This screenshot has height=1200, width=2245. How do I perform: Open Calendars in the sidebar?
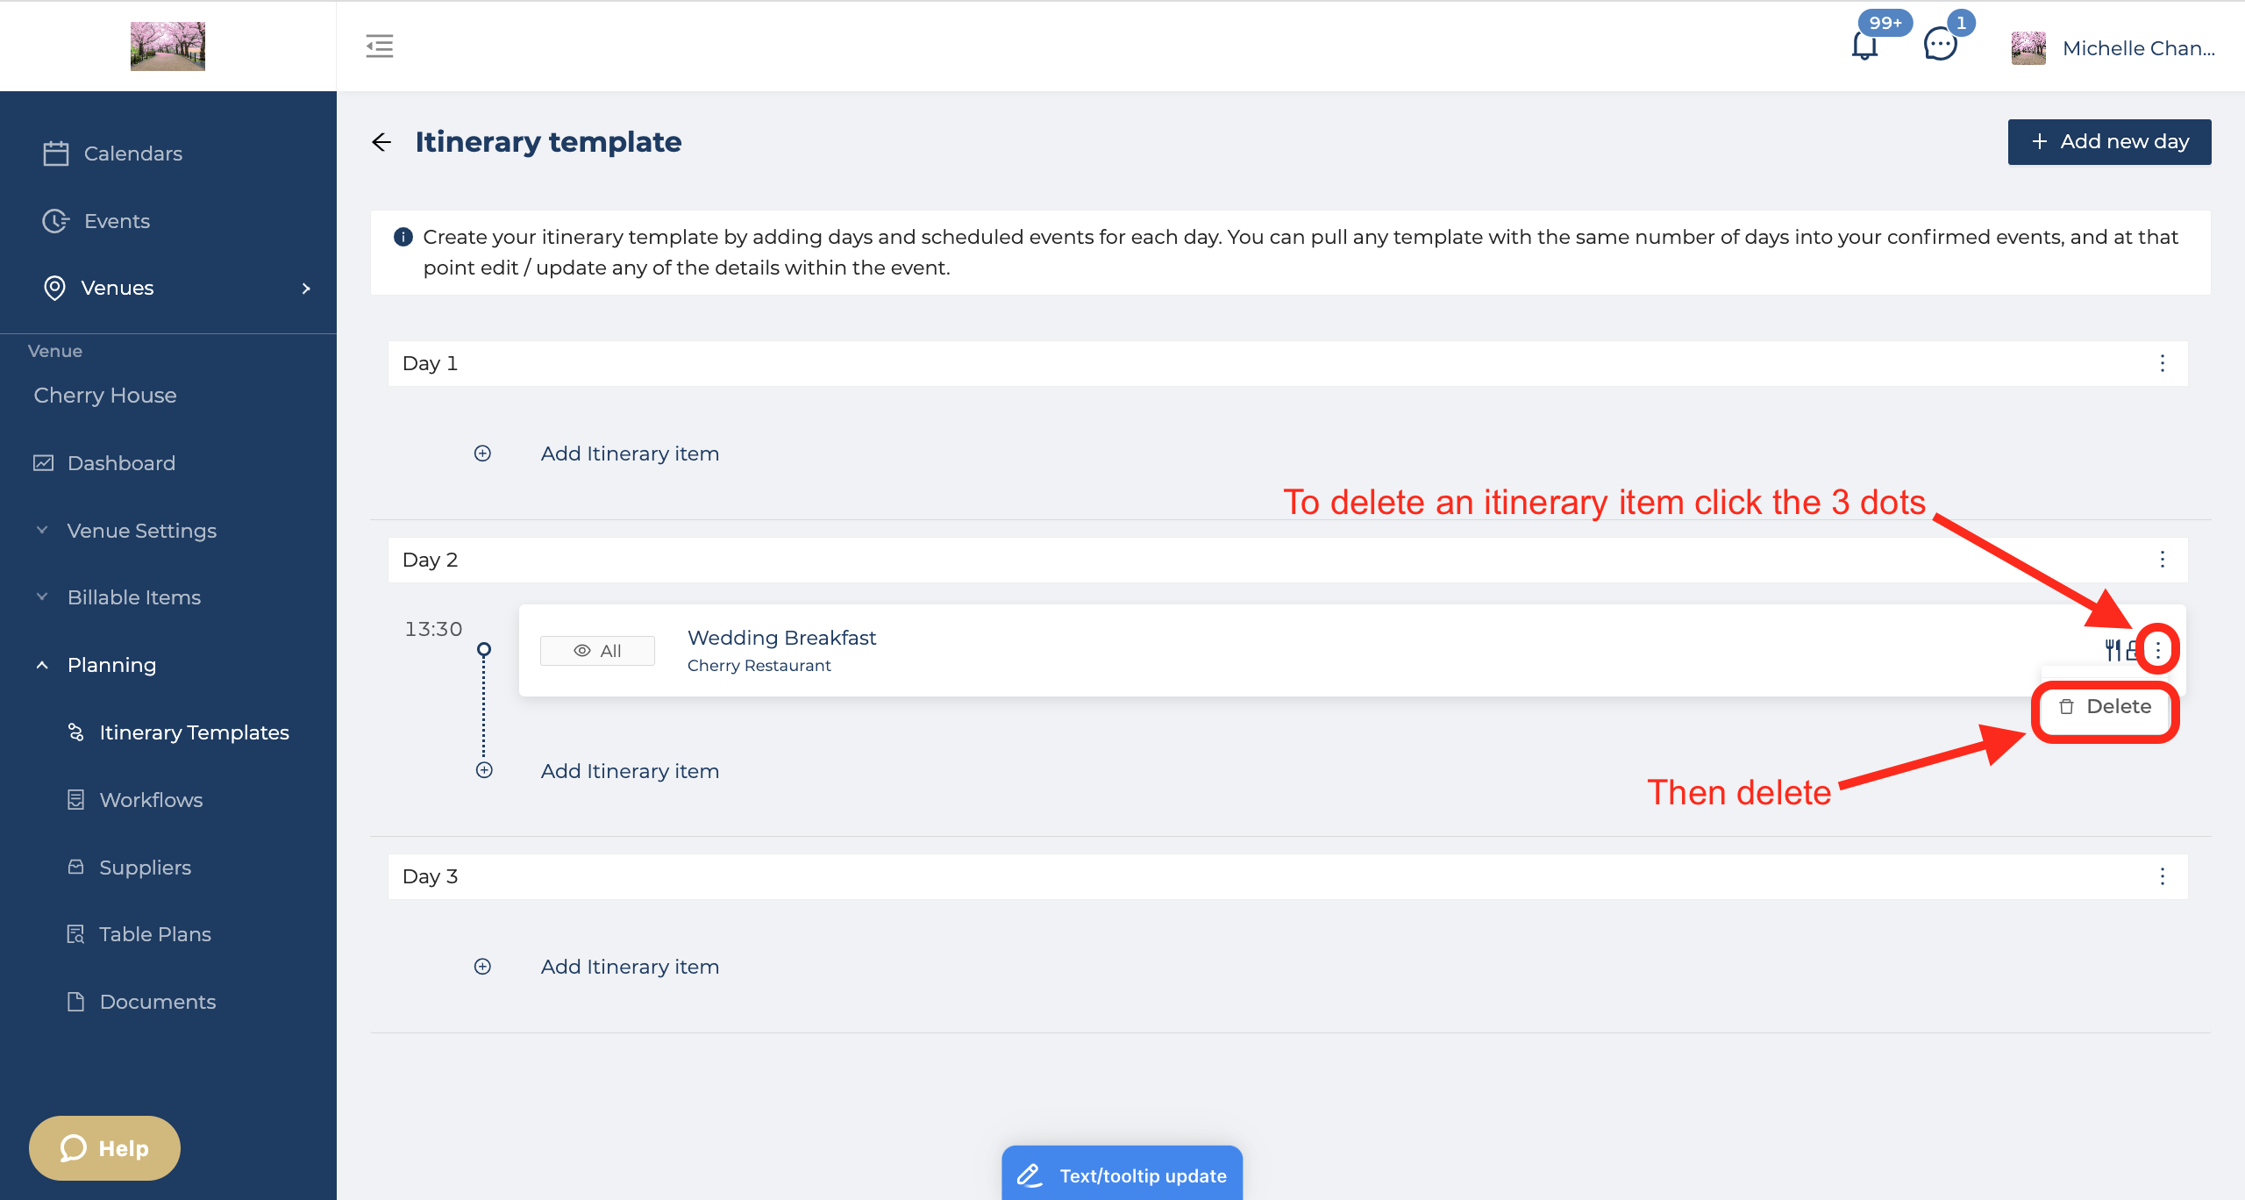pyautogui.click(x=133, y=154)
